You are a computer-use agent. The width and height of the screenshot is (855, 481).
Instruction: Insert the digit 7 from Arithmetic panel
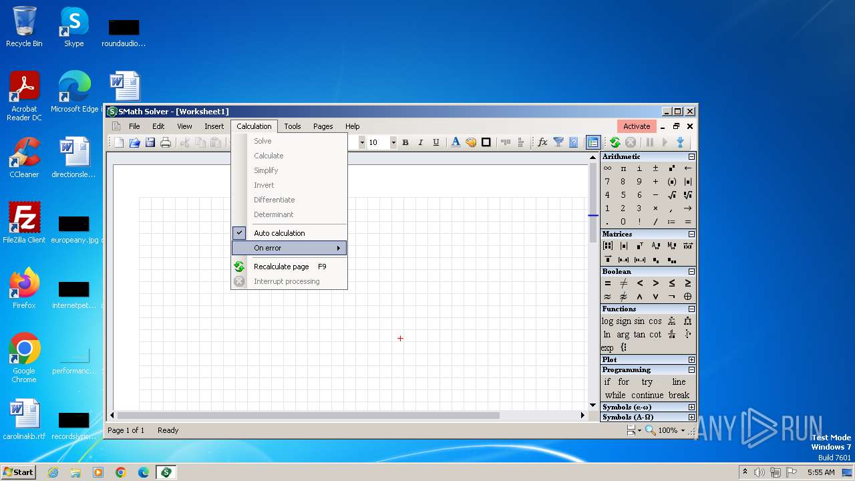point(607,182)
